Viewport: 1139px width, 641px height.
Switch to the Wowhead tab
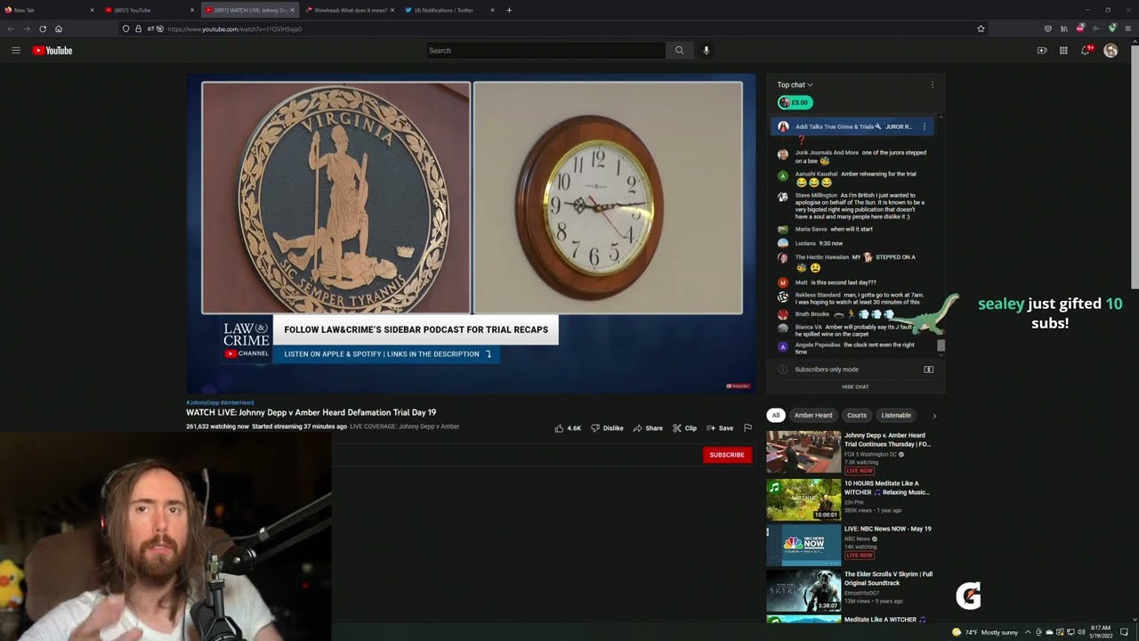click(x=350, y=10)
